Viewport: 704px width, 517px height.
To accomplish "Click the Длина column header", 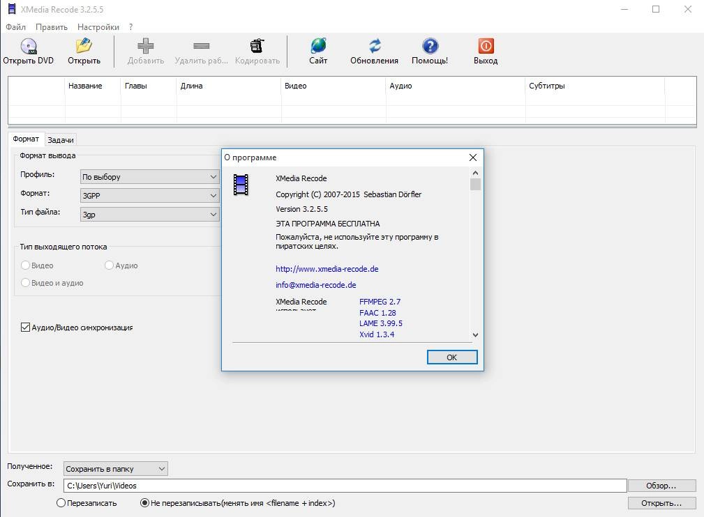I will click(229, 86).
